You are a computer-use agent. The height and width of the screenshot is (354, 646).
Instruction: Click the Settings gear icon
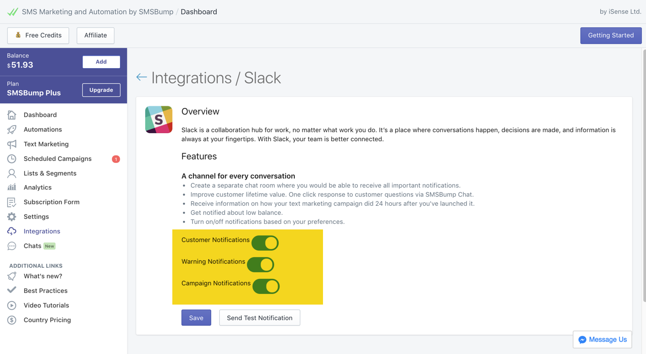[x=12, y=217]
